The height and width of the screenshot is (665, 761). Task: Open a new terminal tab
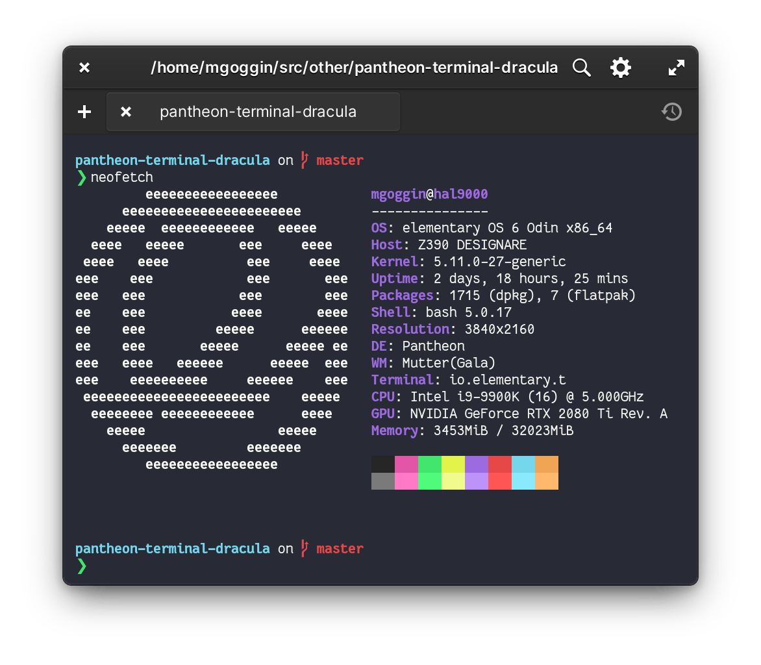point(84,111)
